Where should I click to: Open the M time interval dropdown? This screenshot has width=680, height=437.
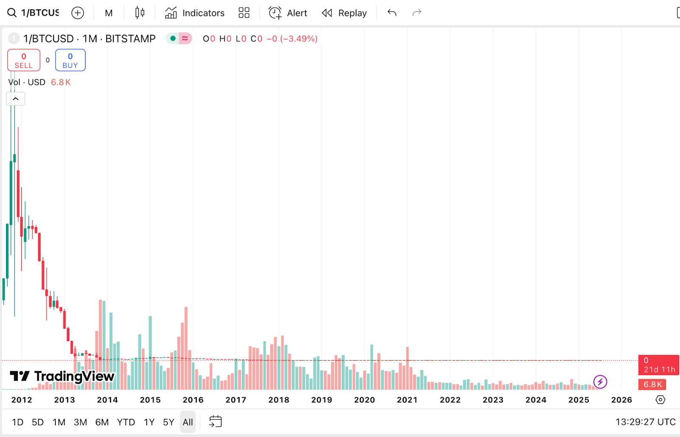click(109, 13)
